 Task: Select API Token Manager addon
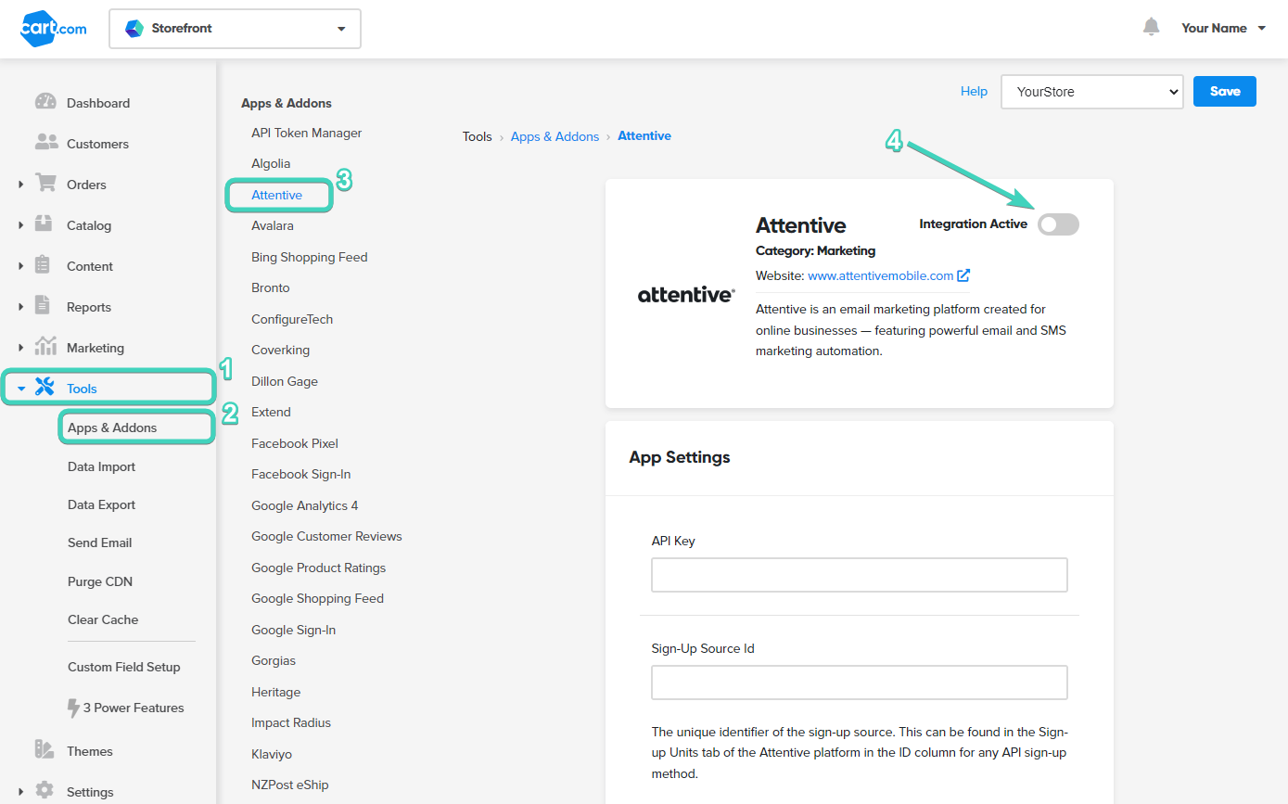coord(306,133)
